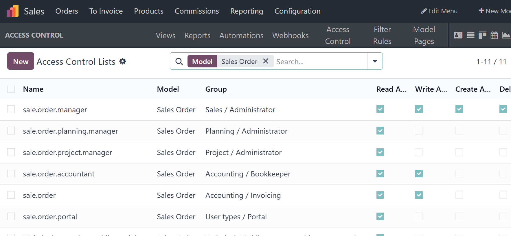Toggle Write Access for sale.order.accountant
Screen dimensions: 511x236
coord(419,174)
